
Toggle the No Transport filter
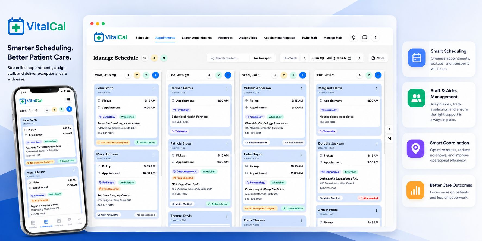[x=263, y=58]
